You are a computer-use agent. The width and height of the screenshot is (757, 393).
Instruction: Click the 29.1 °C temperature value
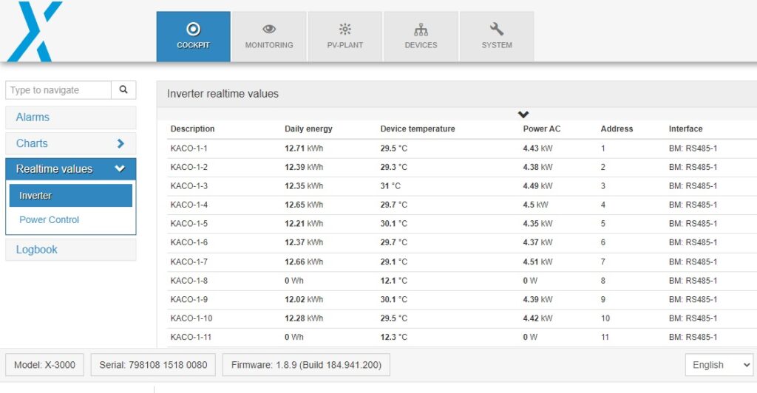[393, 262]
